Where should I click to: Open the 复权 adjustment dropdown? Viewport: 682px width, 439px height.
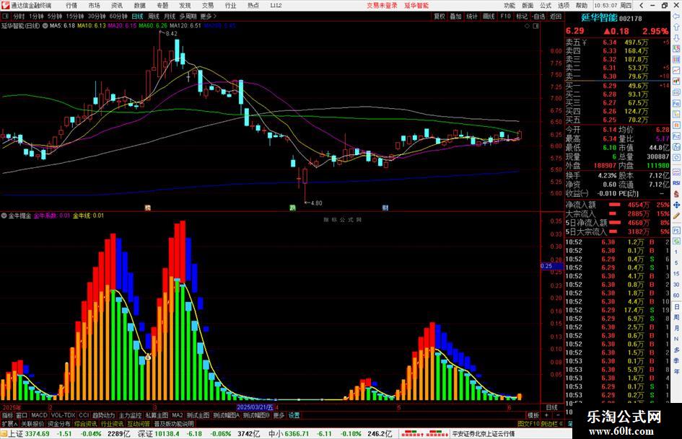pyautogui.click(x=440, y=17)
